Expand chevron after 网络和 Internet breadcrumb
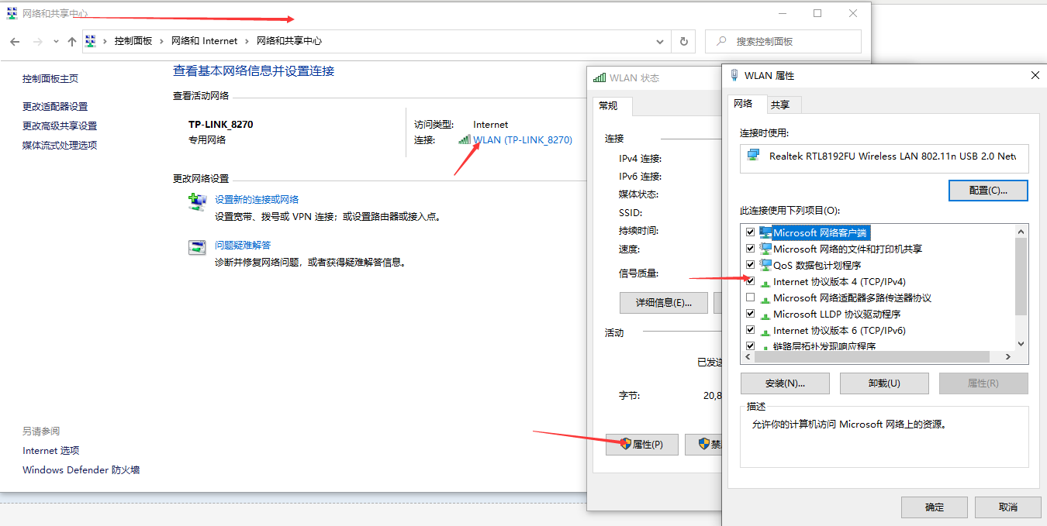This screenshot has width=1047, height=526. [x=247, y=41]
